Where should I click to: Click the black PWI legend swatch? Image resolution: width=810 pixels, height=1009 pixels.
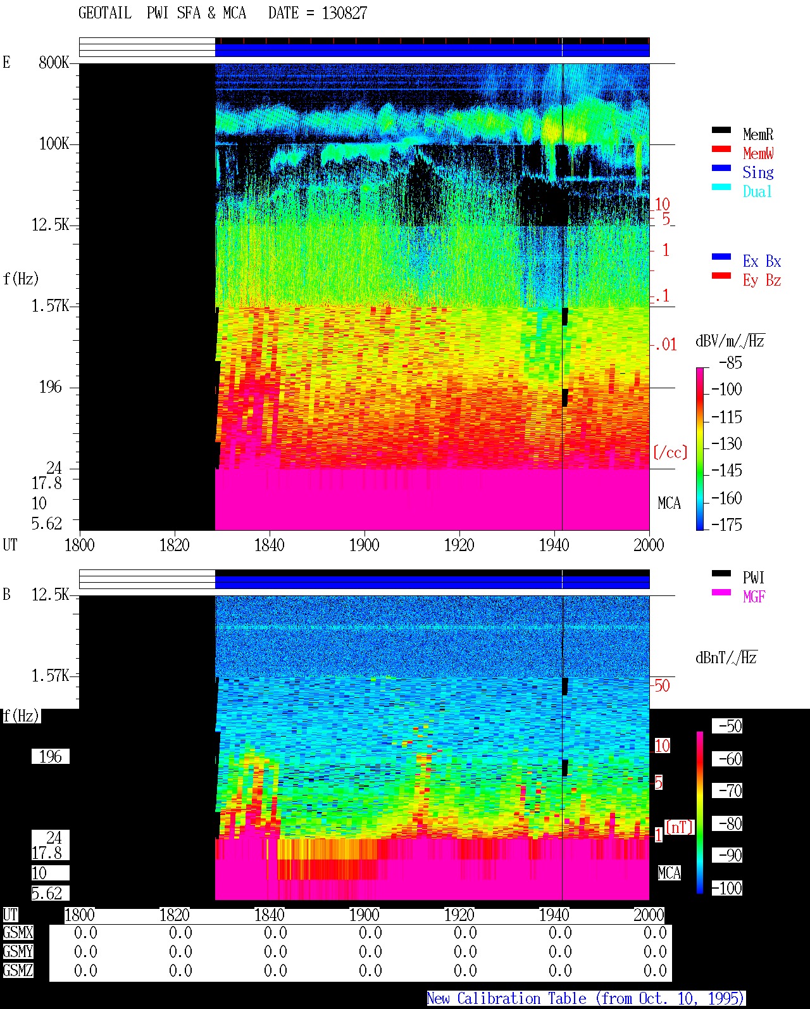pos(721,573)
